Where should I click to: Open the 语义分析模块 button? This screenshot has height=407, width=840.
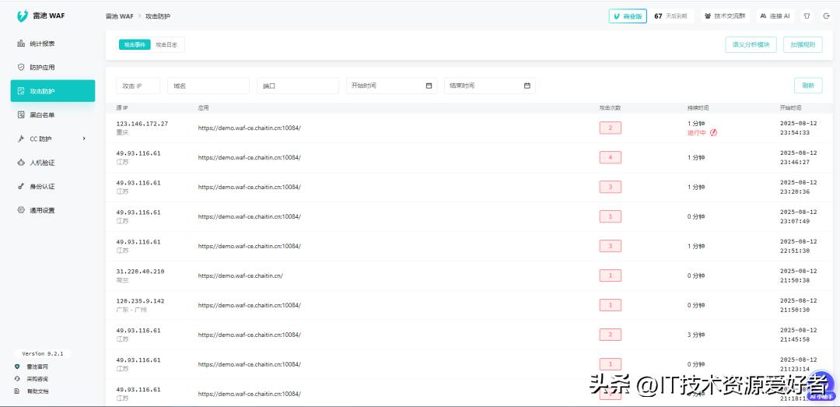(751, 45)
